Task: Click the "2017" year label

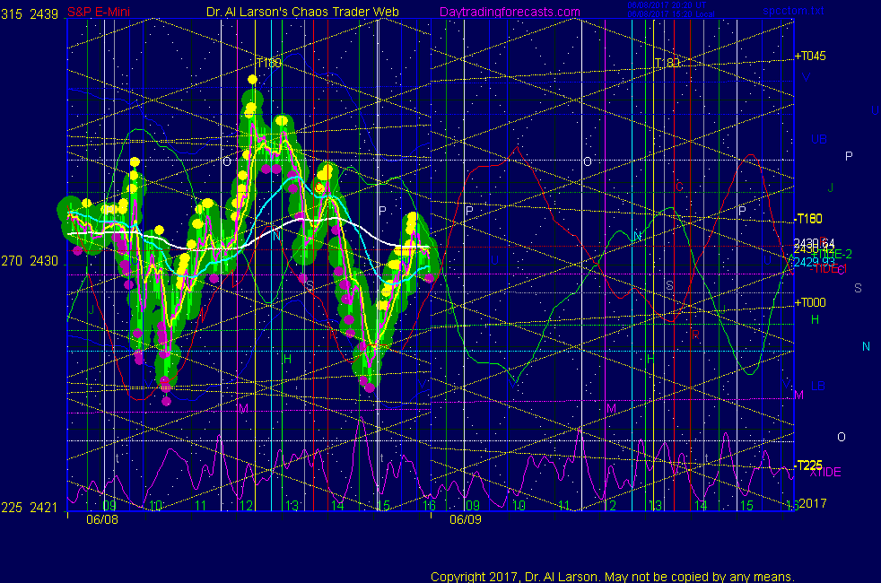Action: [813, 503]
